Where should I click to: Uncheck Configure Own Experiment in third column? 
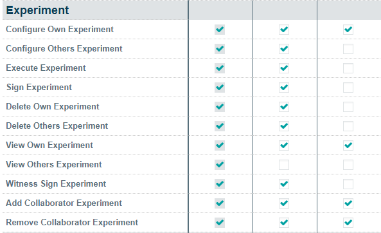[348, 30]
